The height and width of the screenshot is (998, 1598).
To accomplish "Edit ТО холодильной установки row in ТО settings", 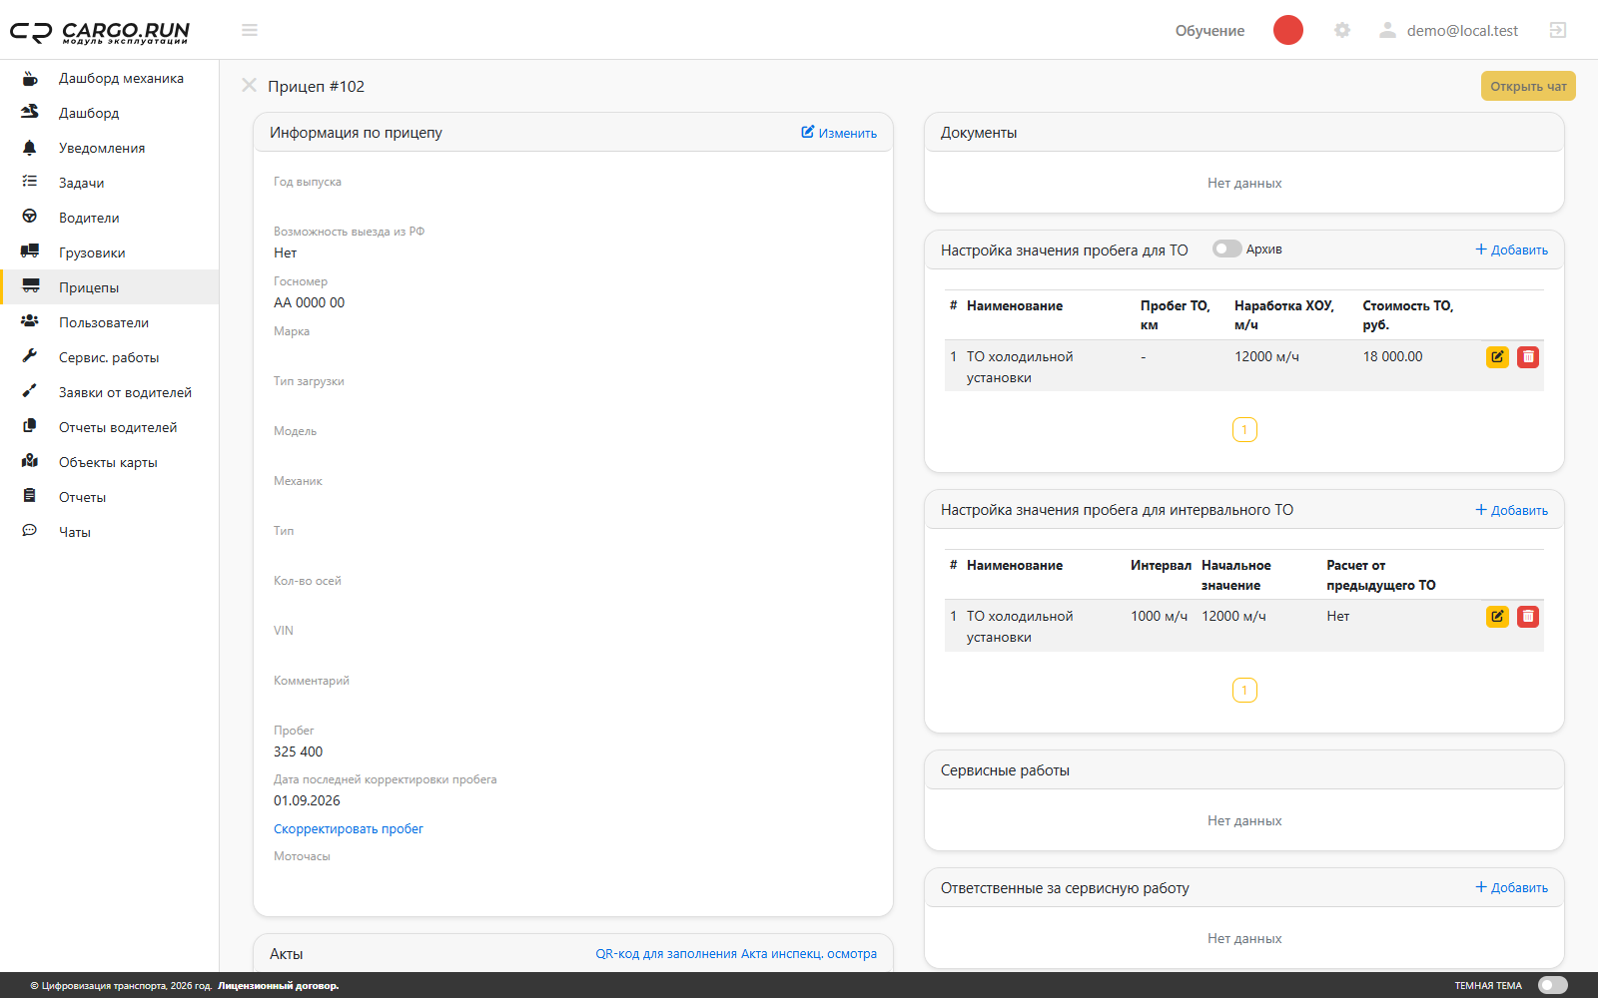I will (1497, 357).
